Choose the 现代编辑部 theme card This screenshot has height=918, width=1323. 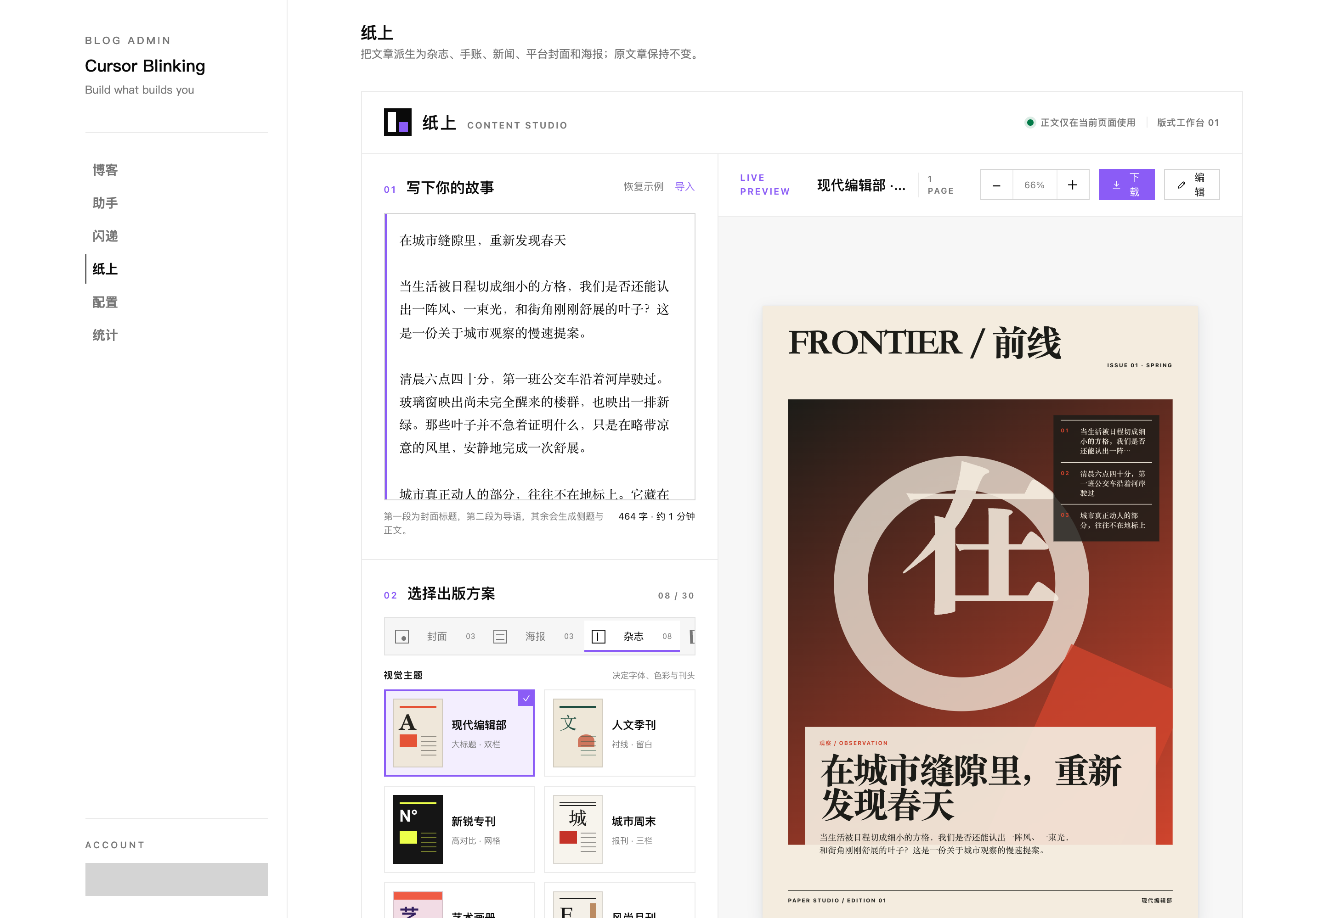click(459, 733)
